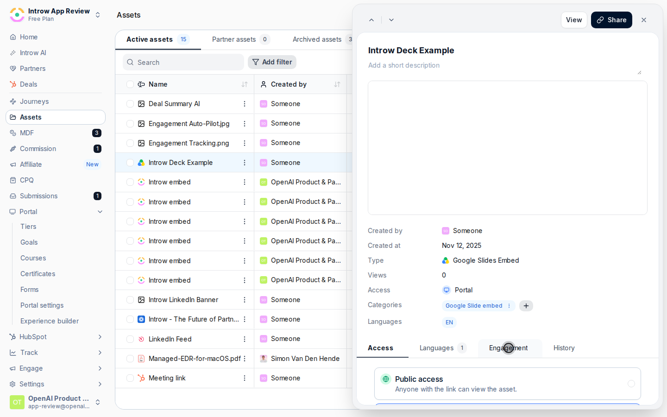Select Deal Summary AI row checkbox
Image resolution: width=667 pixels, height=417 pixels.
click(130, 104)
